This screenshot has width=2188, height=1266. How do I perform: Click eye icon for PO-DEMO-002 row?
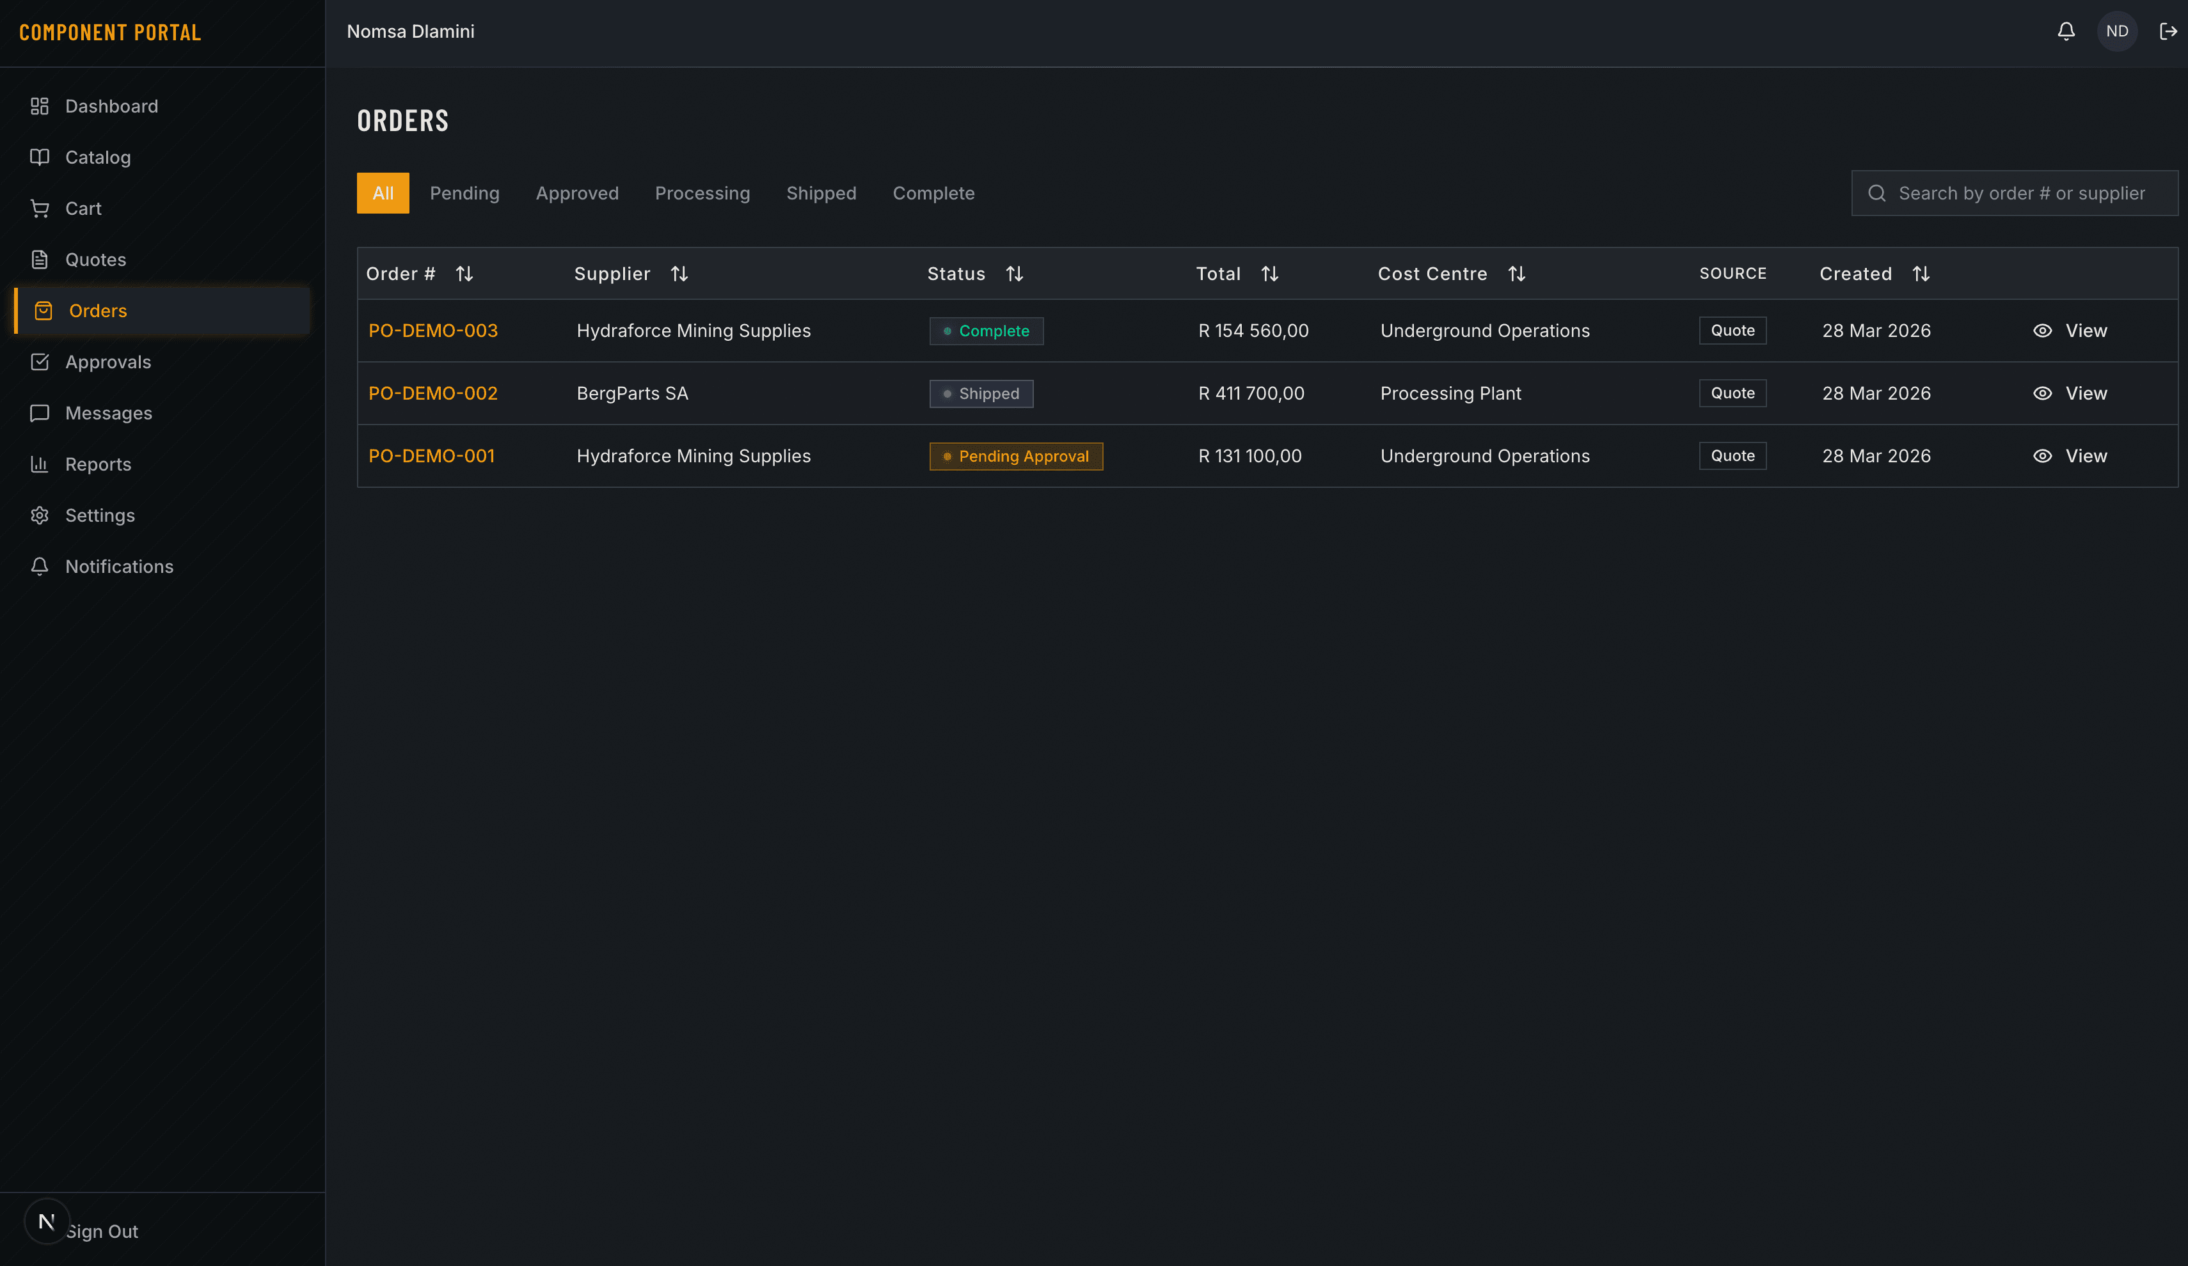(2042, 393)
